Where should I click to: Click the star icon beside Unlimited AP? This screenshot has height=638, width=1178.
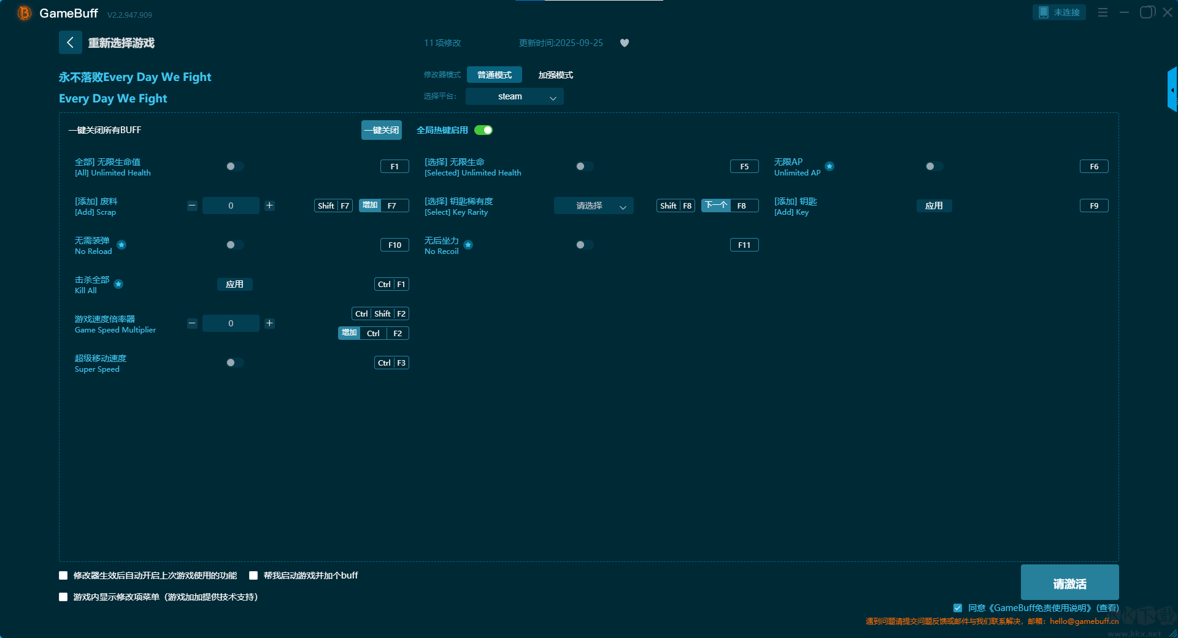pos(830,166)
